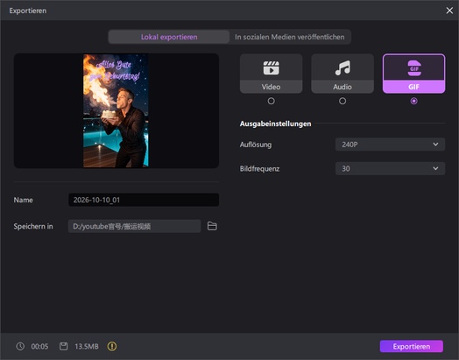Screen dimensions: 459x360
Task: Open folder browser for save location
Action: (212, 226)
